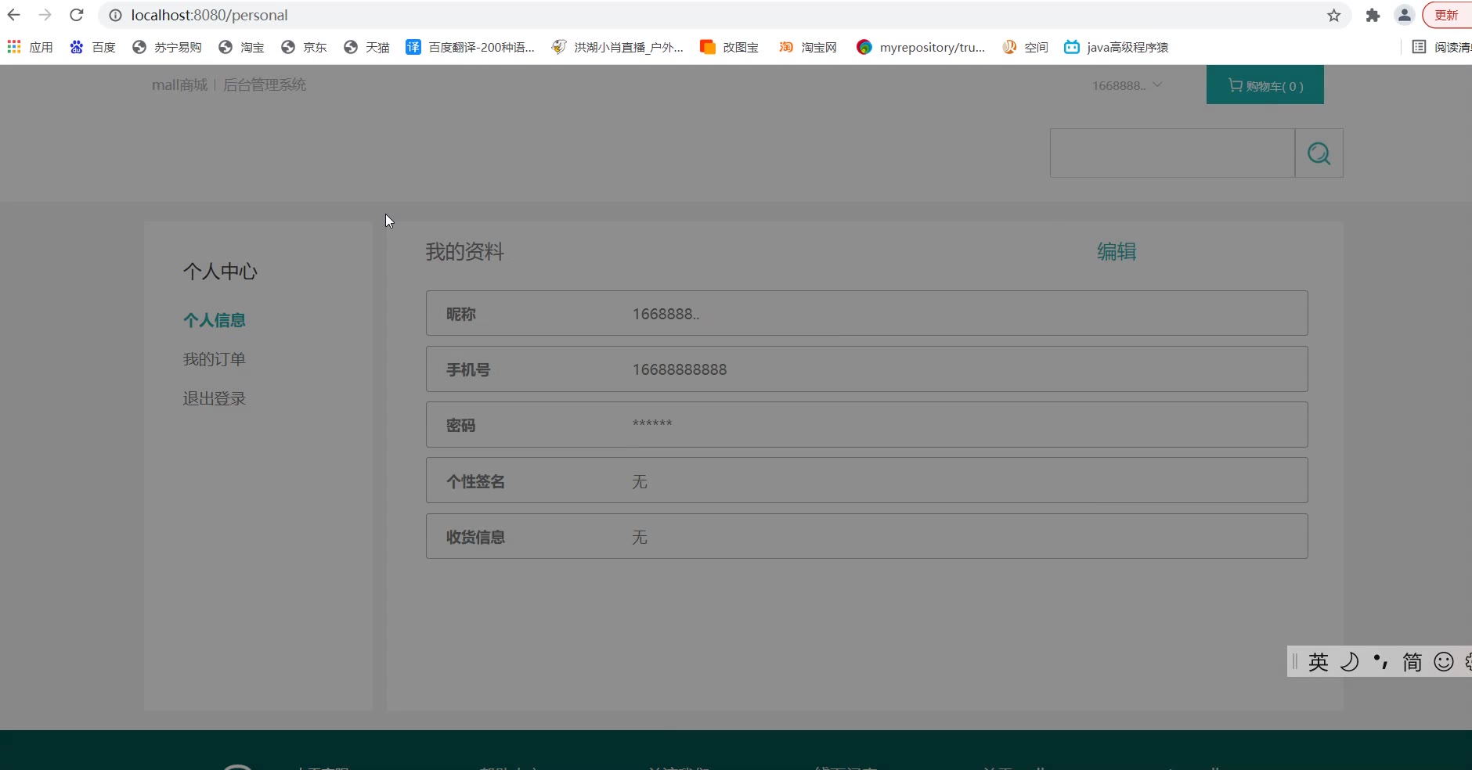Open the 空间 bookmark
The height and width of the screenshot is (770, 1472).
pos(1025,47)
